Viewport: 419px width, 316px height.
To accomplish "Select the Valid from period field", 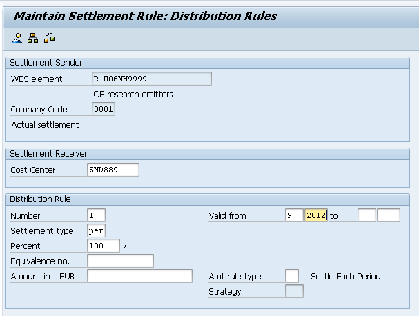I will (x=294, y=215).
